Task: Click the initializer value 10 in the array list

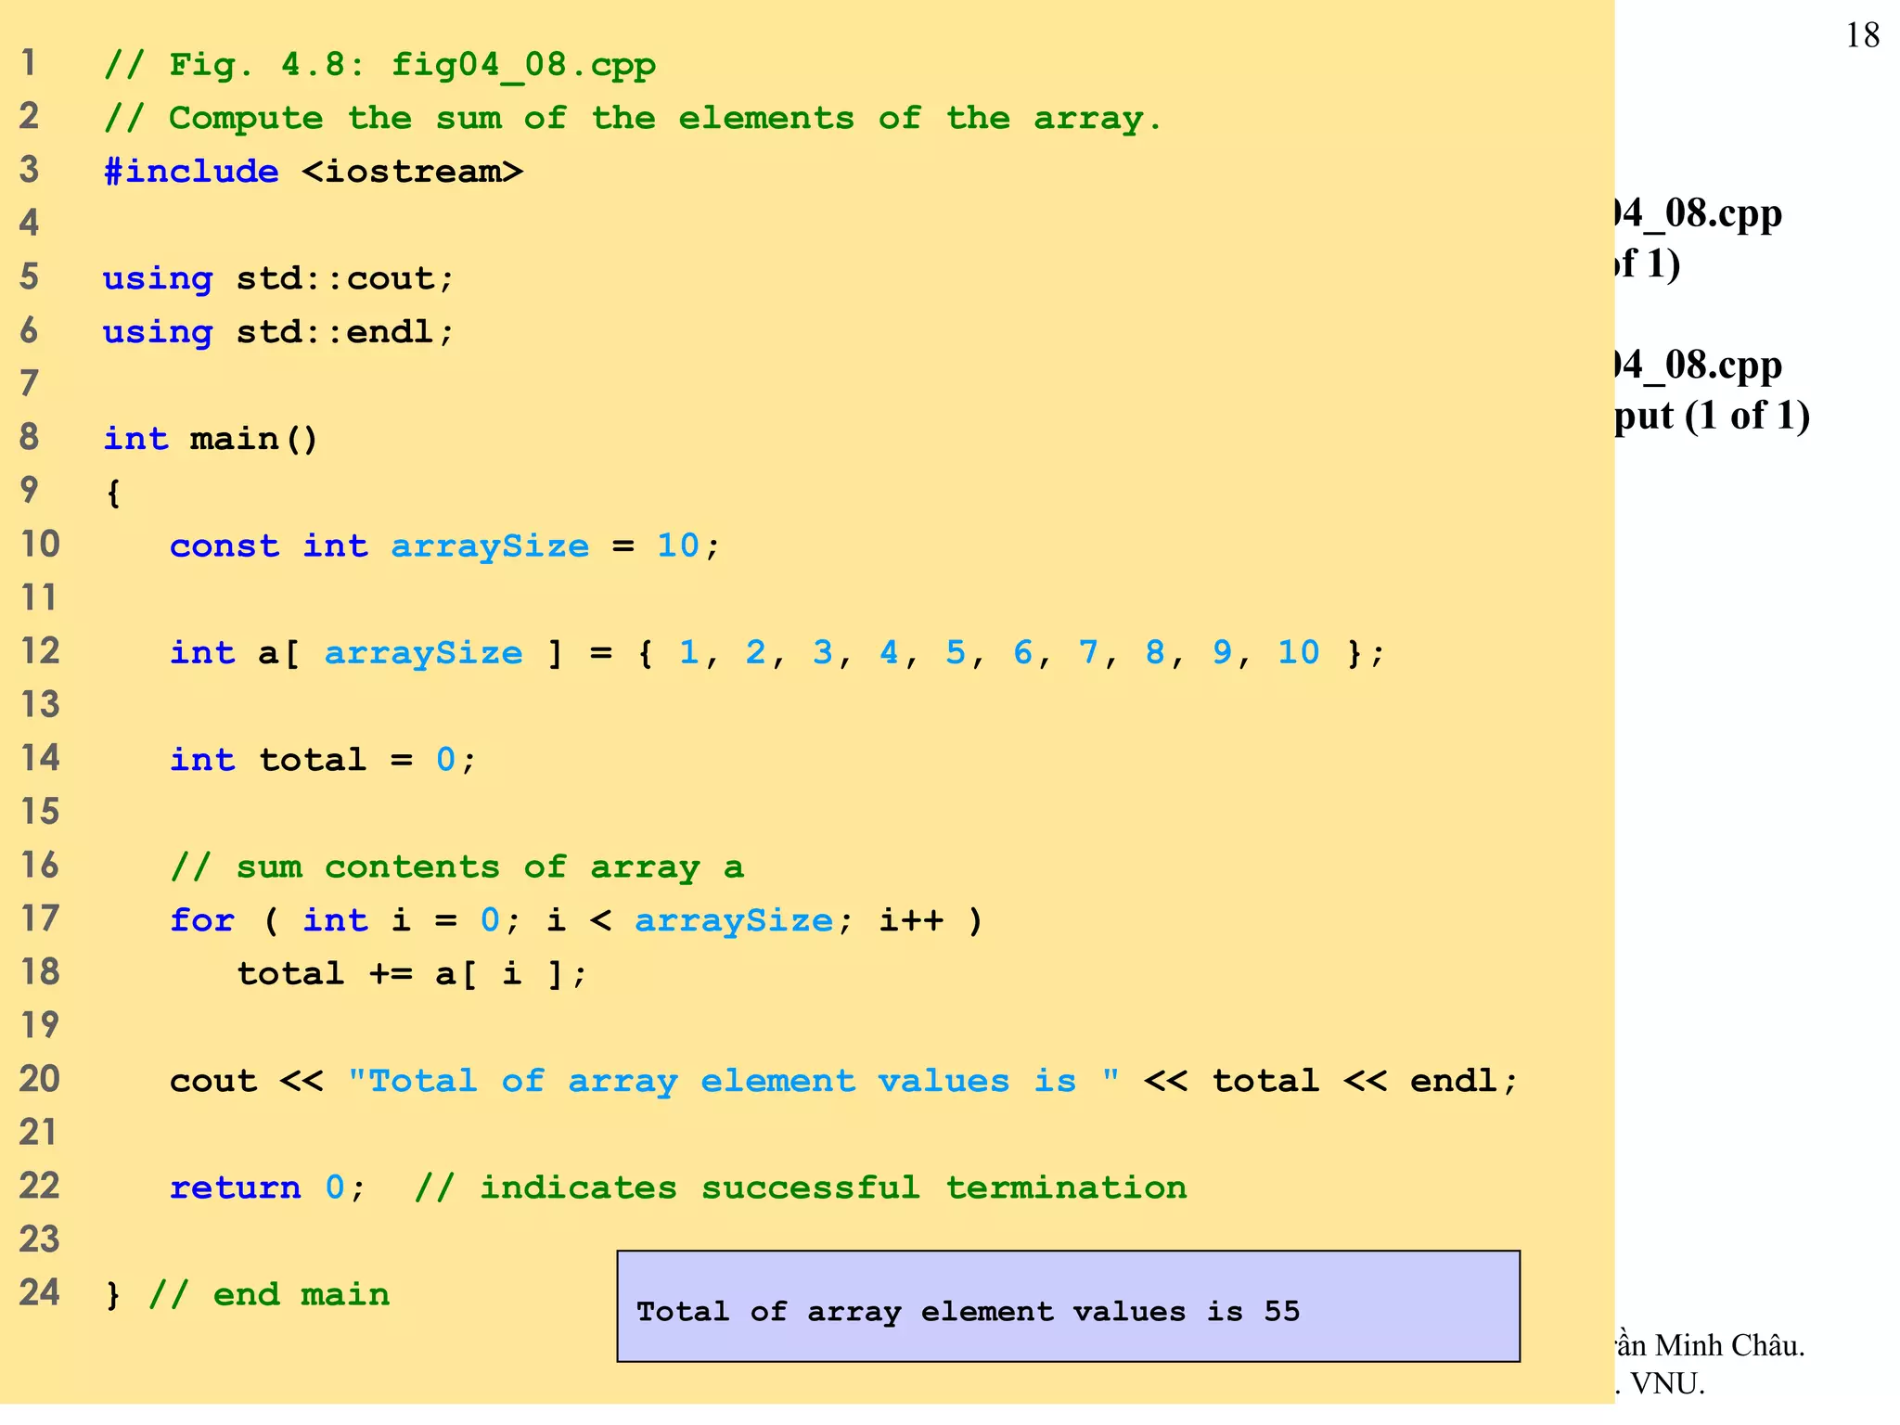Action: click(x=1298, y=652)
